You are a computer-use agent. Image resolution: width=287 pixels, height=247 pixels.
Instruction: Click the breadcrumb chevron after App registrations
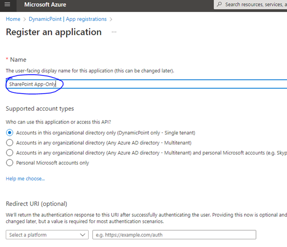111,19
